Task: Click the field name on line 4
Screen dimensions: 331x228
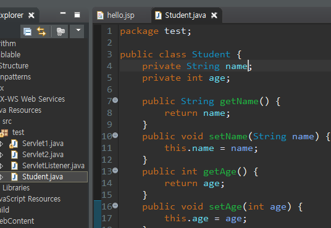Action: 237,67
